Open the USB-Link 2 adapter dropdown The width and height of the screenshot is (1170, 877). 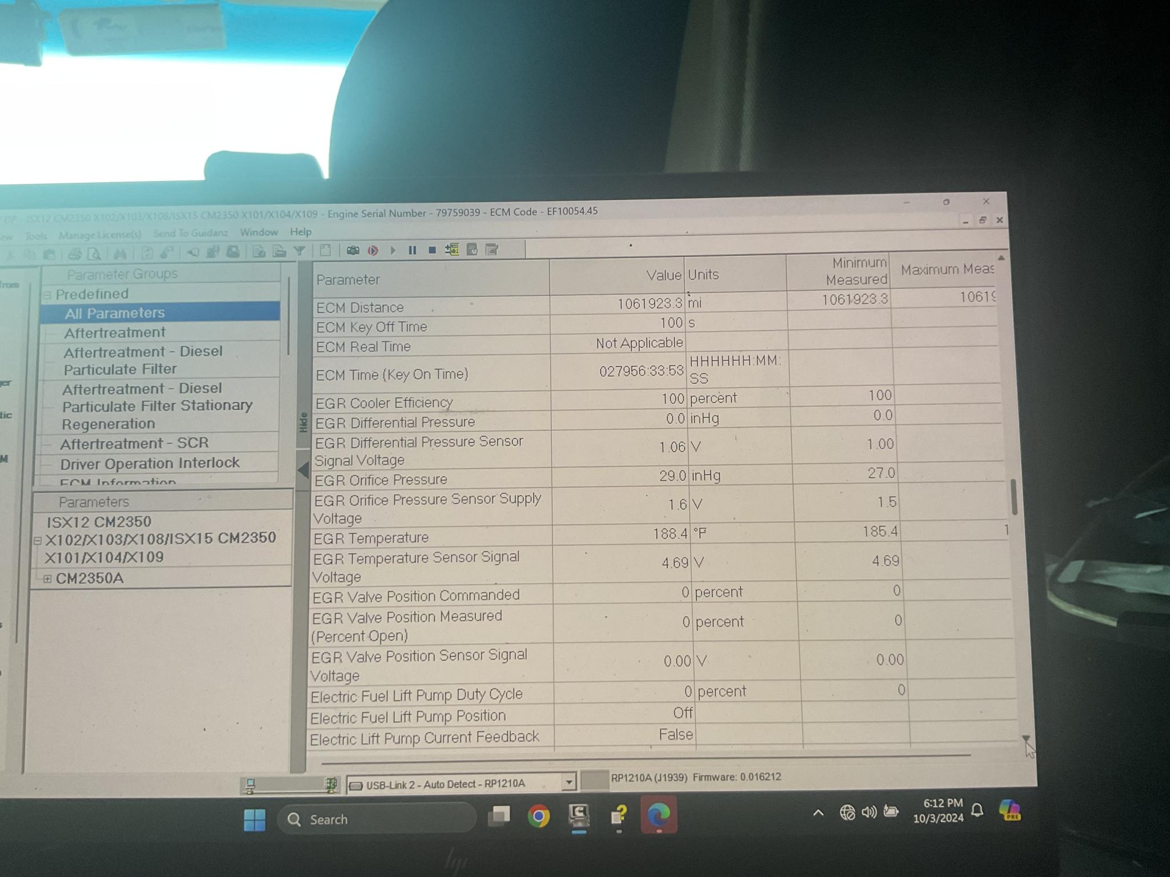tap(568, 782)
